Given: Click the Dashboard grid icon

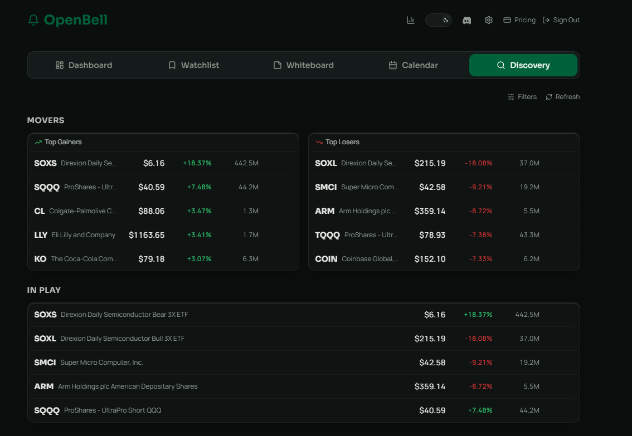Looking at the screenshot, I should pos(60,65).
